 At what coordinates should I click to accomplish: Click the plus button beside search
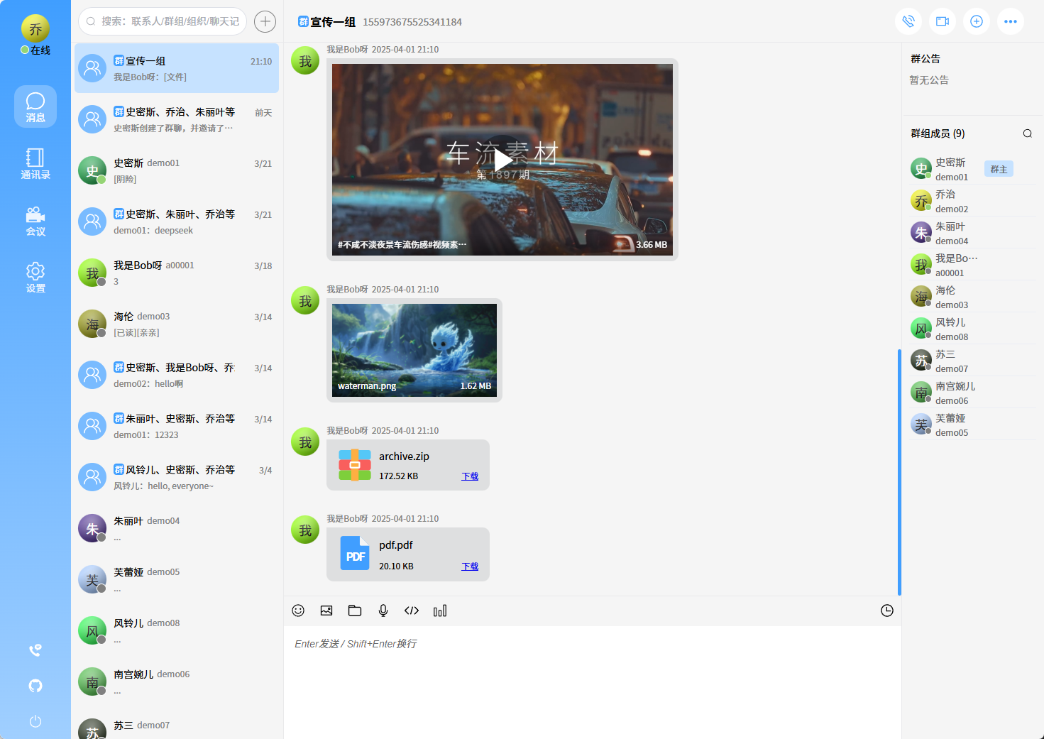coord(265,21)
